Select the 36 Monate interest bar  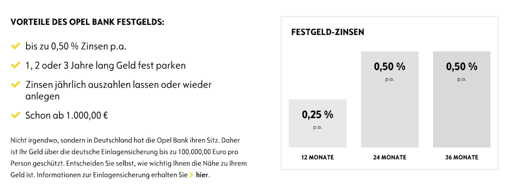pyautogui.click(x=462, y=100)
